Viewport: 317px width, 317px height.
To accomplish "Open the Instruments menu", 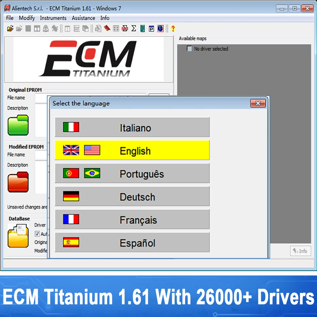I will pos(53,18).
